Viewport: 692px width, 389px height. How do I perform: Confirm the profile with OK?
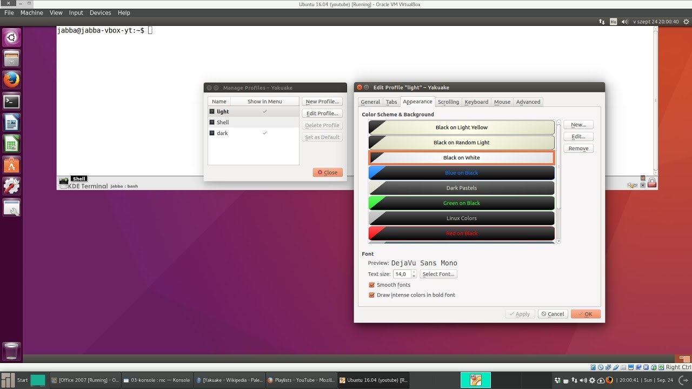[585, 314]
